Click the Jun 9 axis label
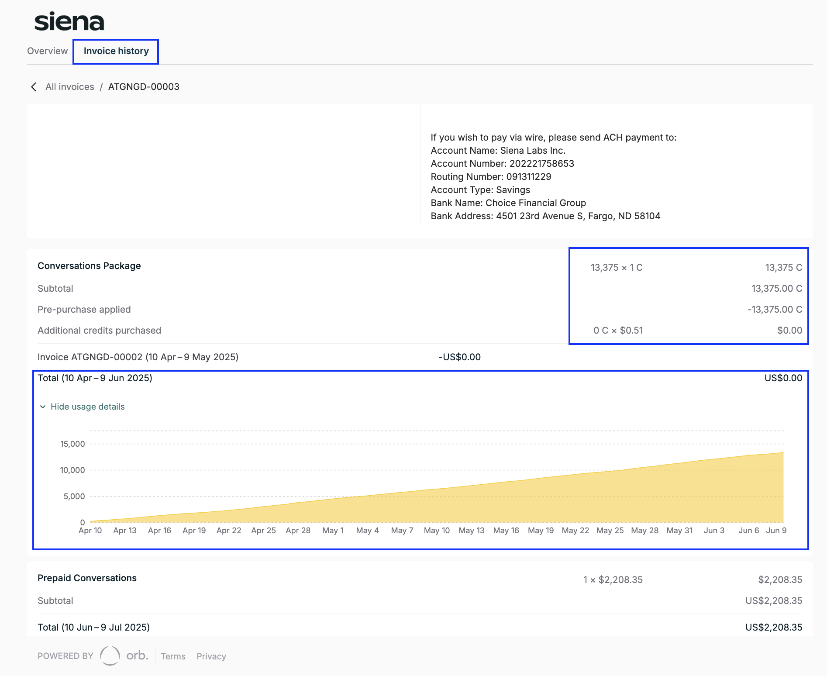The width and height of the screenshot is (827, 676). tap(776, 531)
